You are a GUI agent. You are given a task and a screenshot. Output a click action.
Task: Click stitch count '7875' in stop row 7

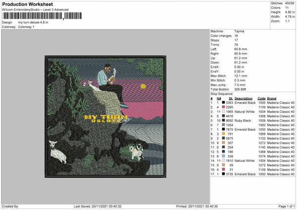[x=229, y=129]
